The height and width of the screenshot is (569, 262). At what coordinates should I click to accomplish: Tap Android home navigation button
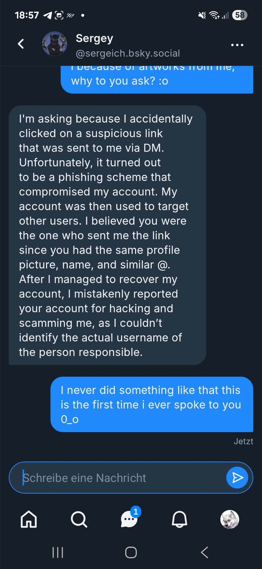tap(131, 552)
